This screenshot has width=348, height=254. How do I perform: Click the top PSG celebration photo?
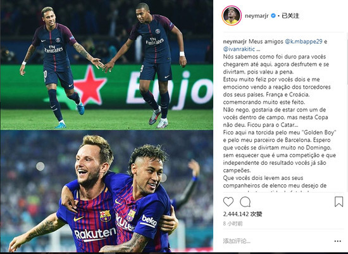[107, 65]
